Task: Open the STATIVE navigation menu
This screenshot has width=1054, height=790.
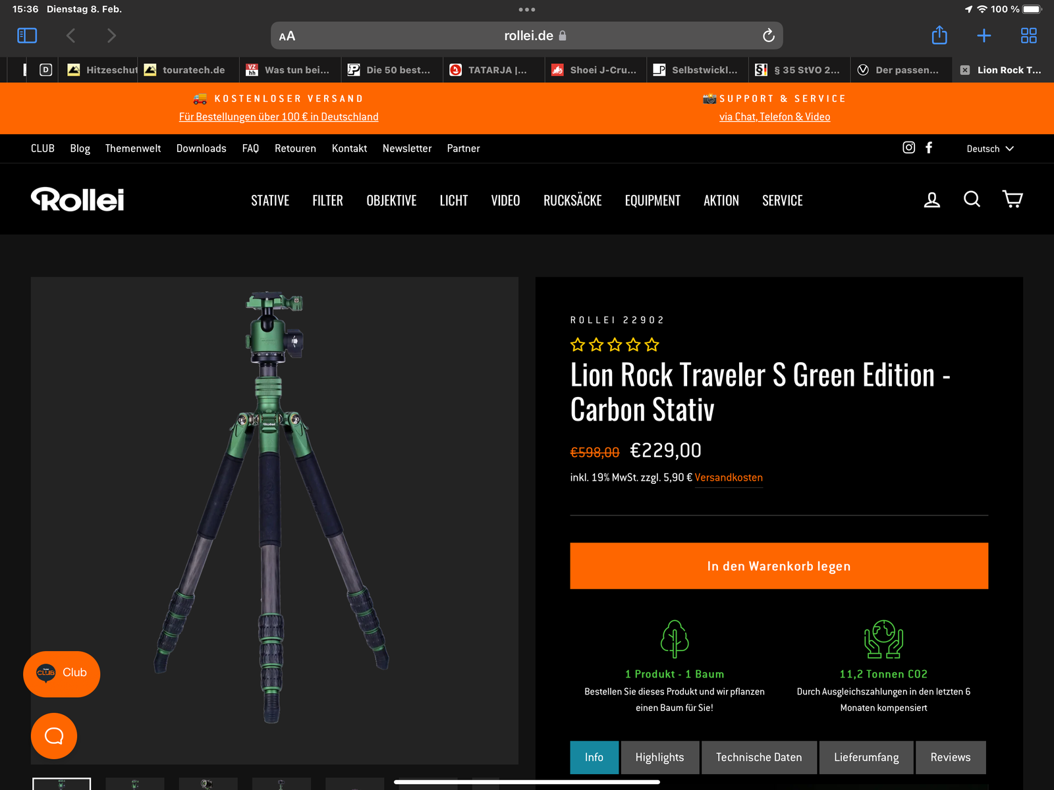Action: (x=270, y=201)
